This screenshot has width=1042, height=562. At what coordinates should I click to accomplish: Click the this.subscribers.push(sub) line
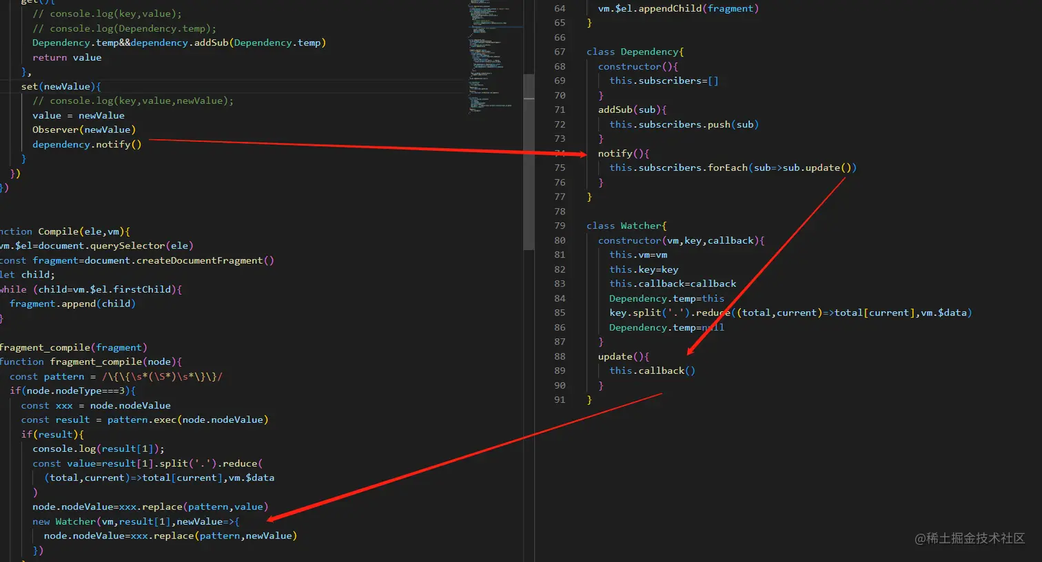684,124
